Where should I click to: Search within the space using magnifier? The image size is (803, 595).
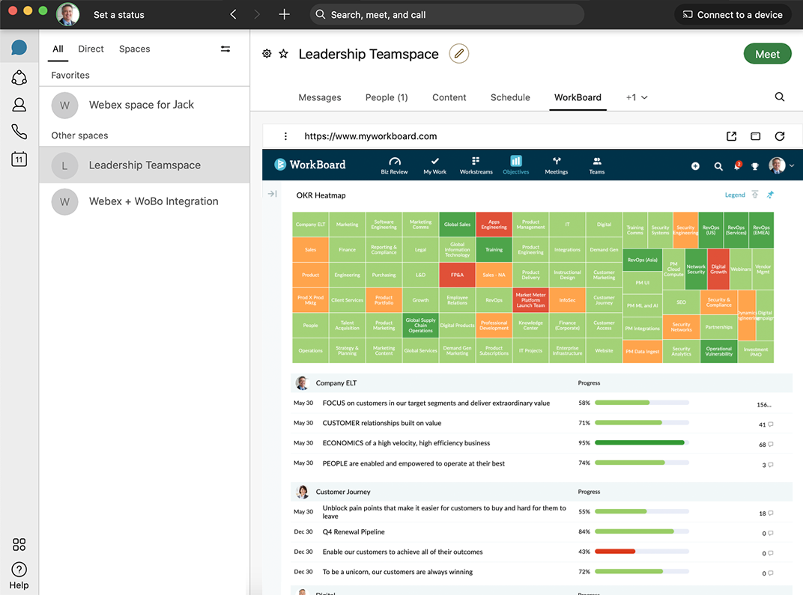[x=780, y=97]
